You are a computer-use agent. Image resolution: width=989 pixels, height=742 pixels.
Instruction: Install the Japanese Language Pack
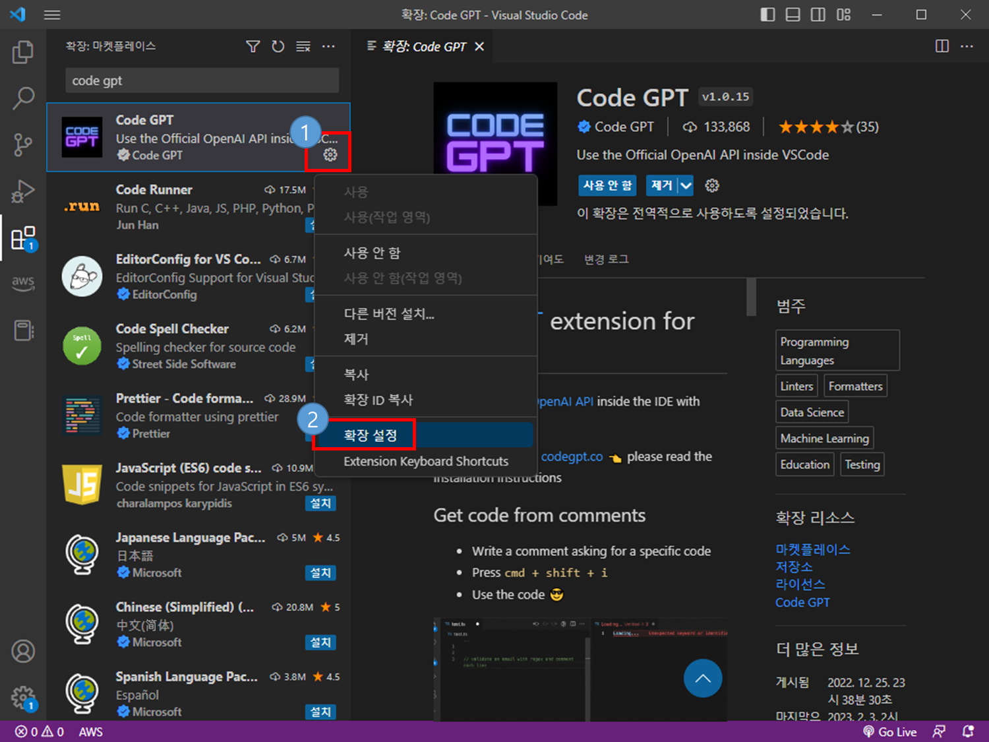tap(320, 572)
